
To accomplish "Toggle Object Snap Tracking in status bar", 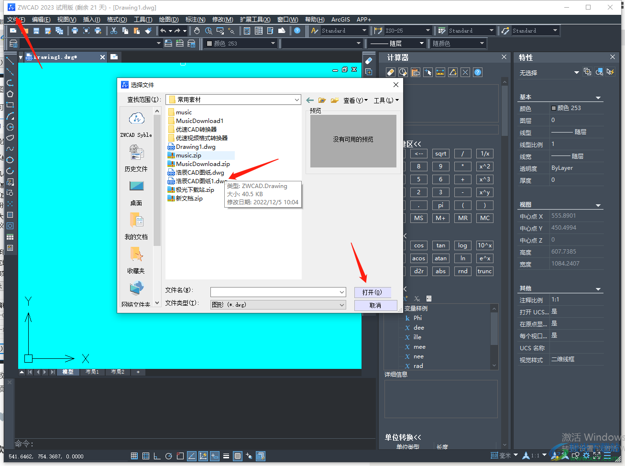I will click(192, 456).
